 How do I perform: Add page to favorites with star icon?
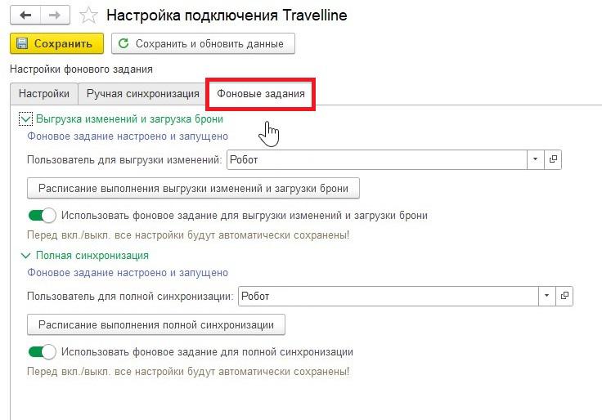tap(88, 16)
